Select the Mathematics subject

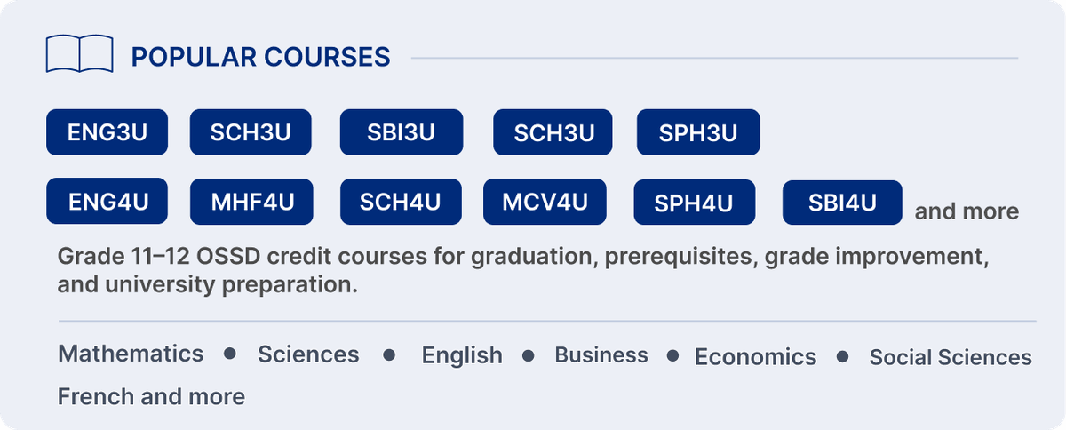coord(131,354)
